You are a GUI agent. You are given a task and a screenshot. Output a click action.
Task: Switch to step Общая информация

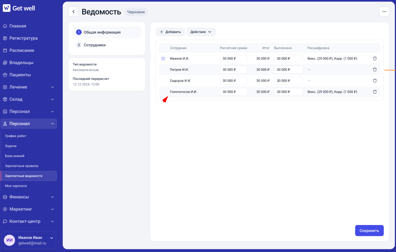coord(107,32)
